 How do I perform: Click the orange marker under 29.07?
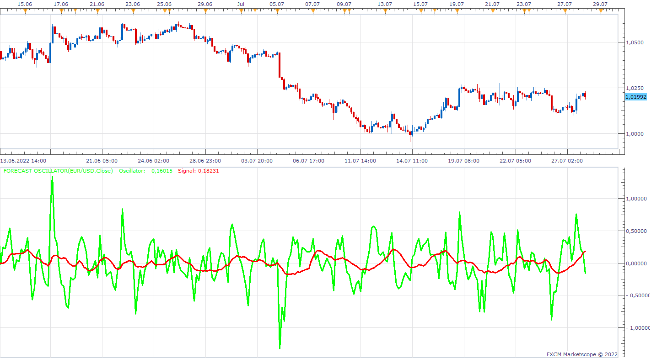pyautogui.click(x=601, y=11)
